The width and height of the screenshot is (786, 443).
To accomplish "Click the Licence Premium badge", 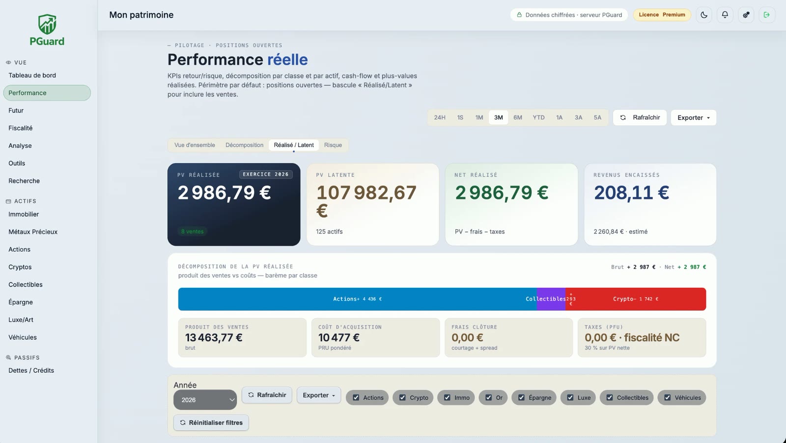I will [x=662, y=15].
